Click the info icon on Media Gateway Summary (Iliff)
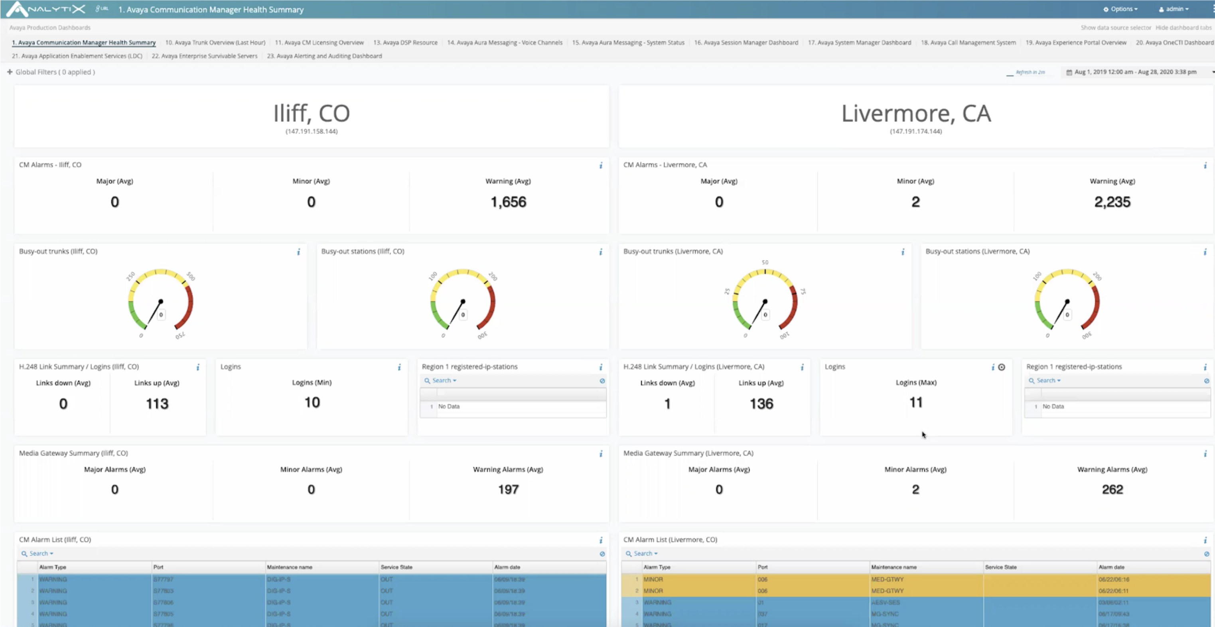Viewport: 1215px width, 627px height. pos(601,453)
